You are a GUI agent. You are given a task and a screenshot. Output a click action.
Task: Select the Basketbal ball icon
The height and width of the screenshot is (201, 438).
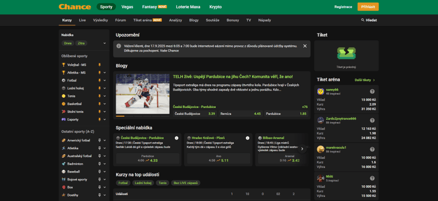tap(63, 104)
